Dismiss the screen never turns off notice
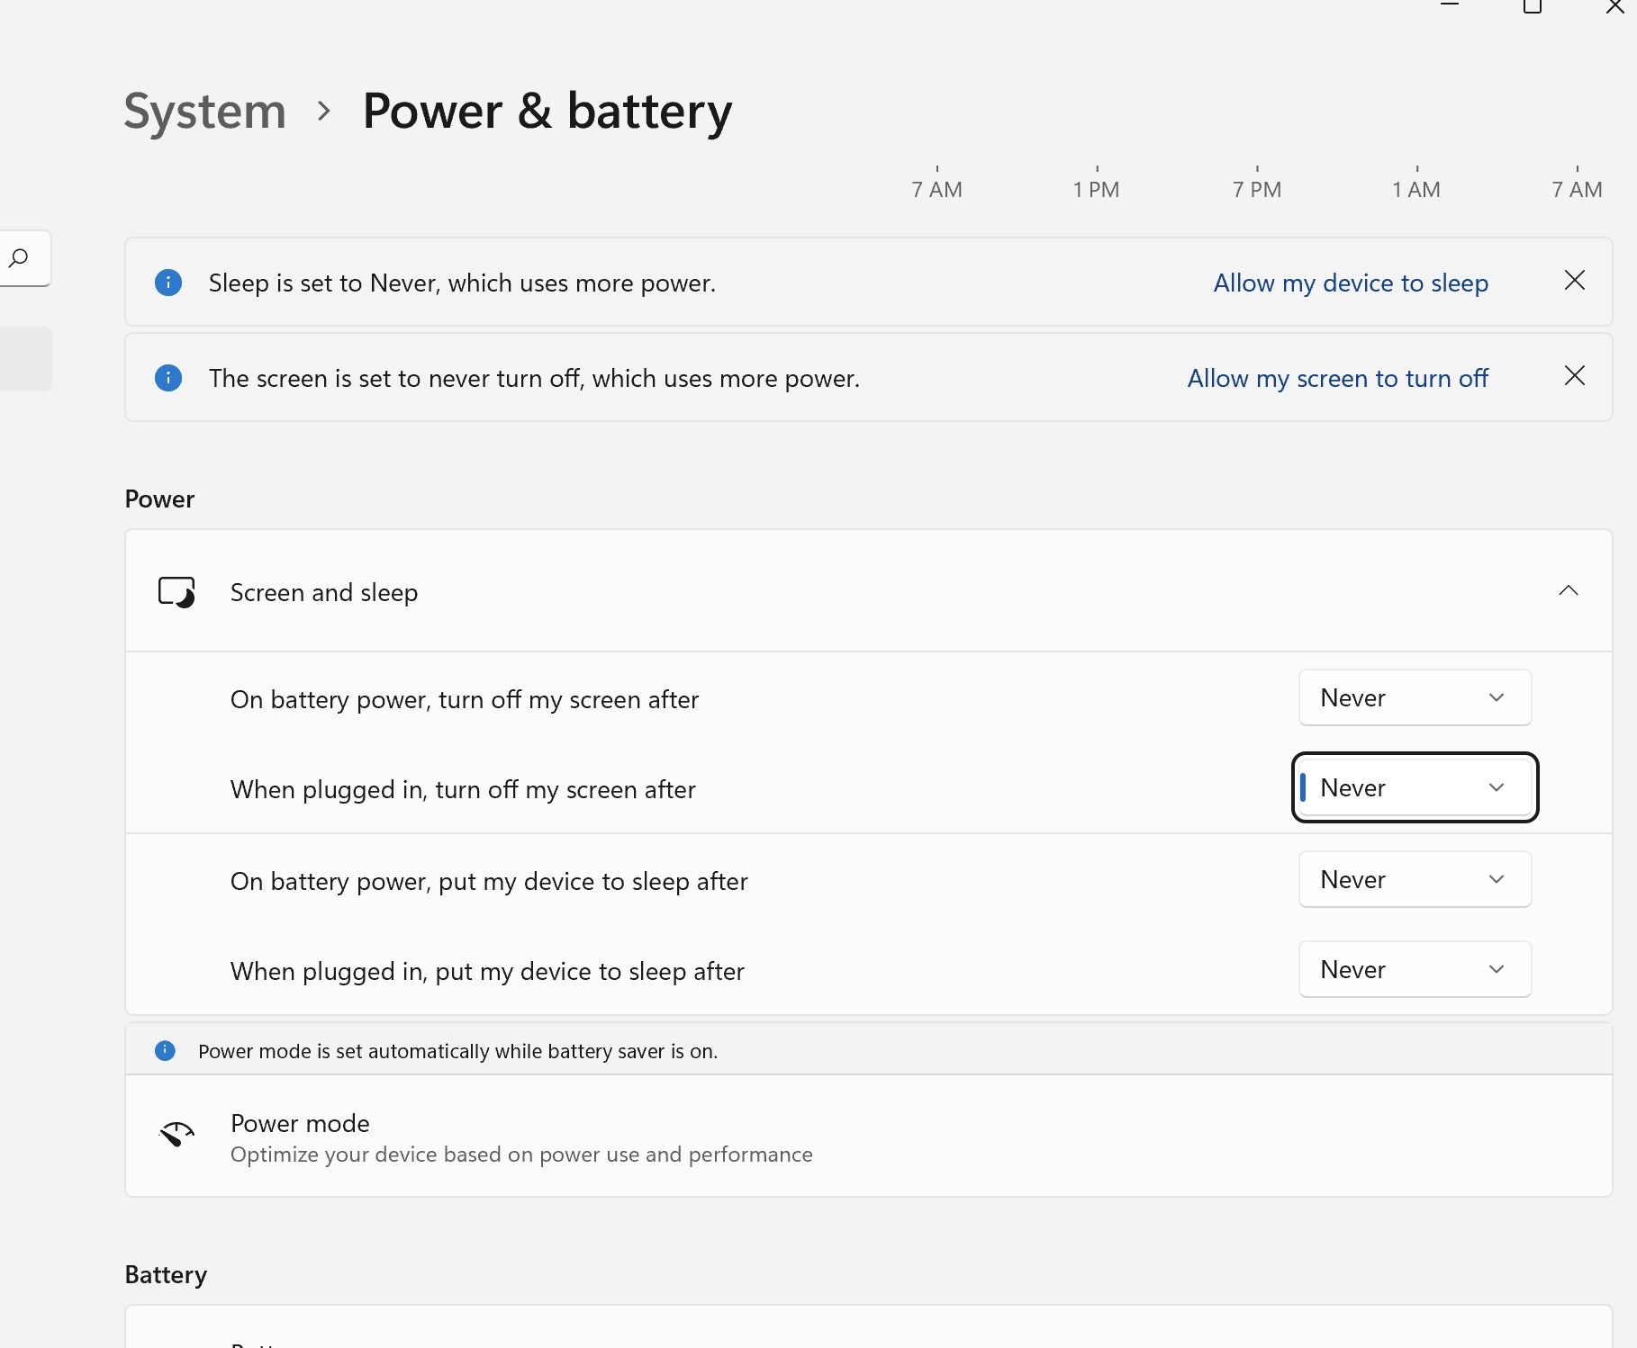The image size is (1637, 1348). (1574, 376)
